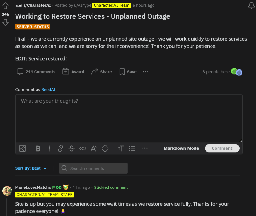Click CHARACTER.AI TEAM STAFF flair

(44, 195)
